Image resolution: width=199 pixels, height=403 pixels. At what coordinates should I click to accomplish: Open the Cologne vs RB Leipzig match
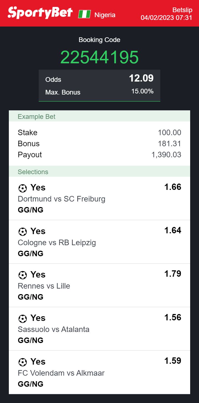tap(57, 243)
